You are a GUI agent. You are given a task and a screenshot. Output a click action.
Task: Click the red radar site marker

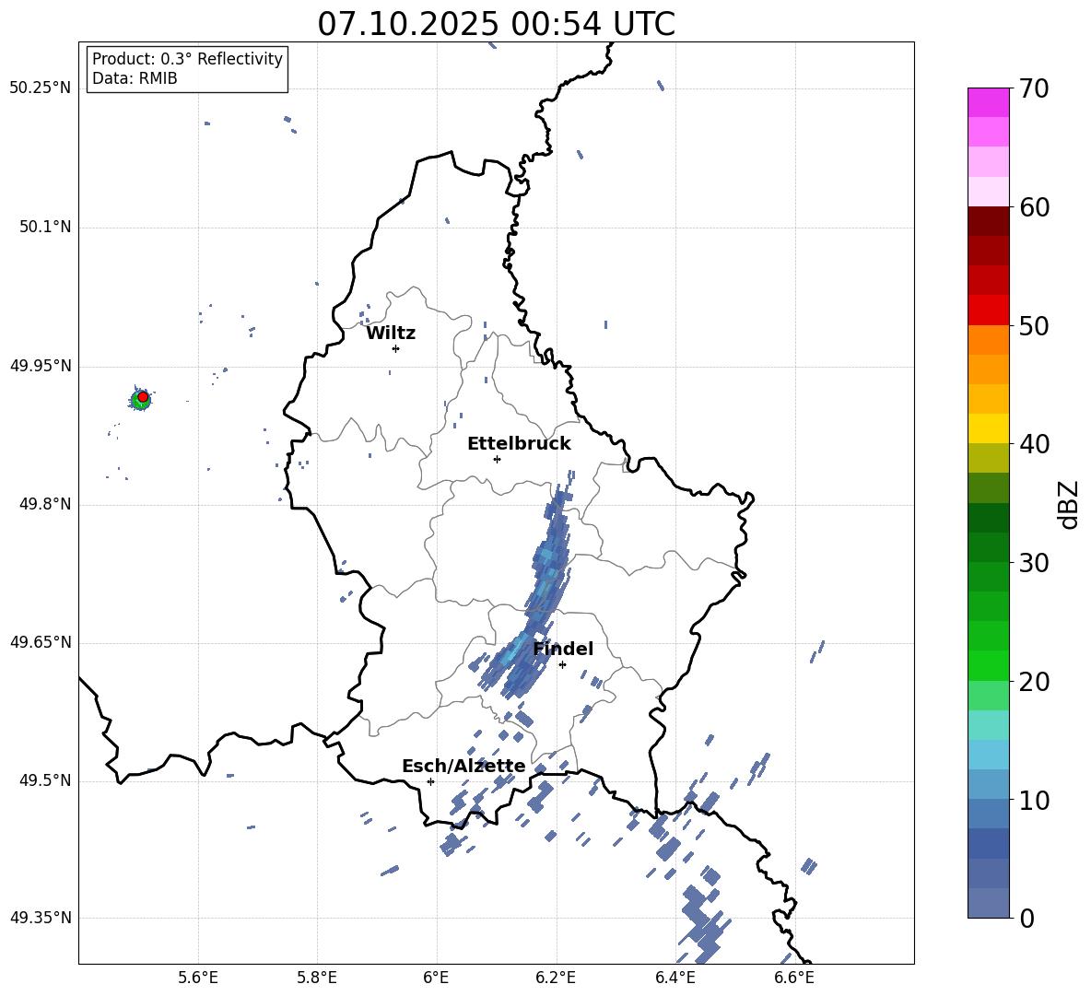143,397
